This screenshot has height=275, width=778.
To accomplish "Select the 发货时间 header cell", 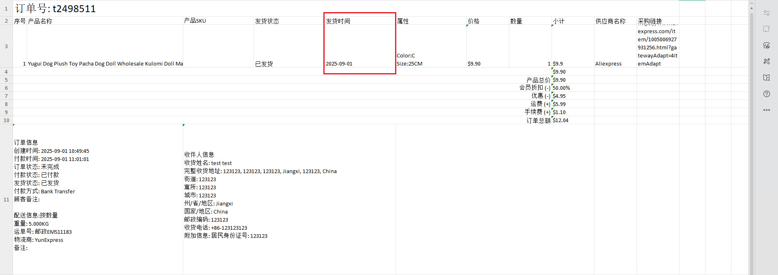I will [x=360, y=21].
